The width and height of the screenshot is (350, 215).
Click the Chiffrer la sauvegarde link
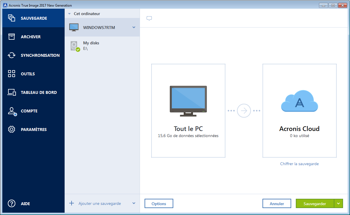299,164
